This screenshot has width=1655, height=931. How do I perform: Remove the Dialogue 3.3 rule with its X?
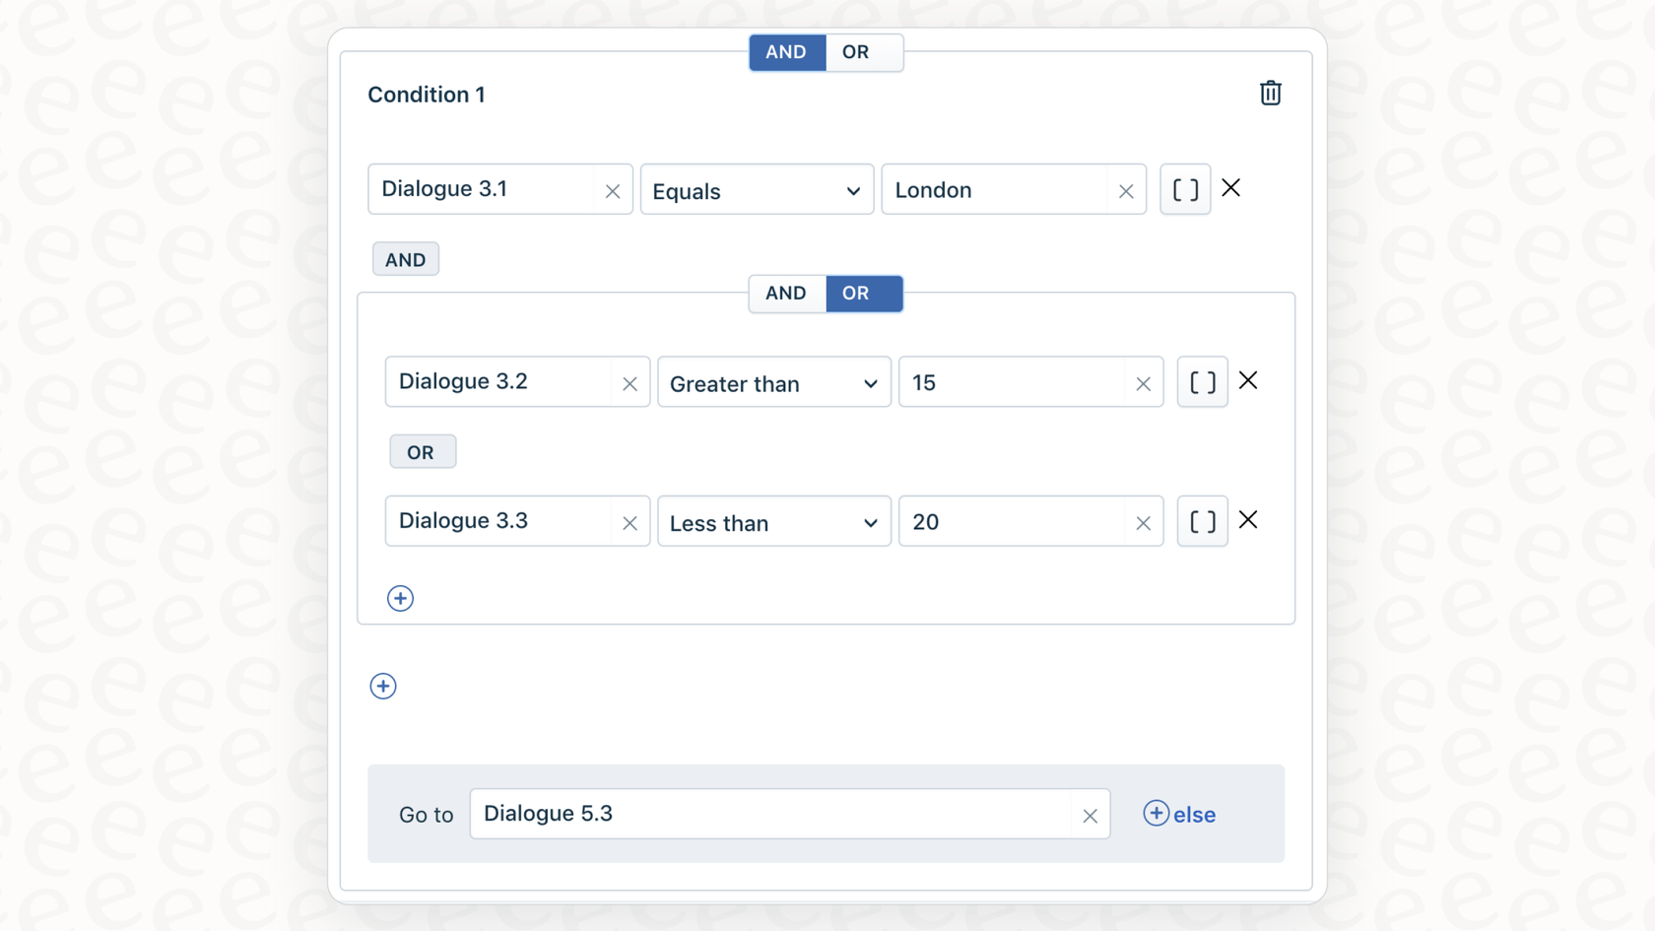(1248, 519)
